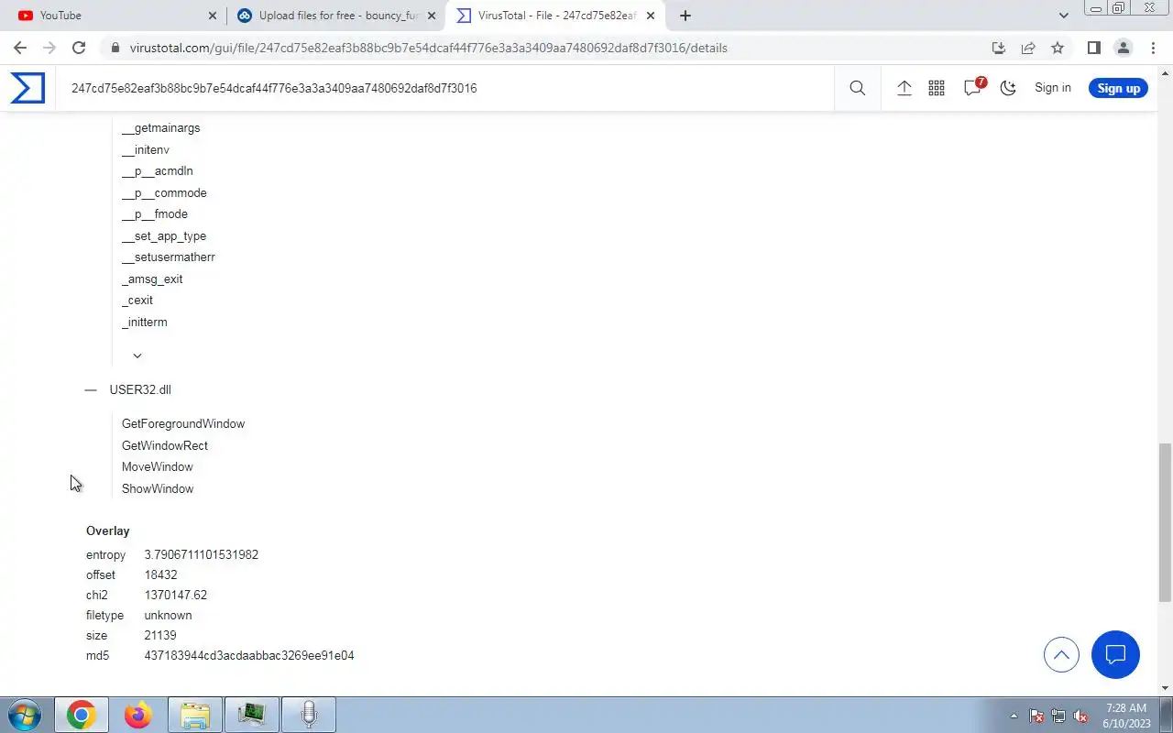Bookmark this page with star icon

(1058, 48)
